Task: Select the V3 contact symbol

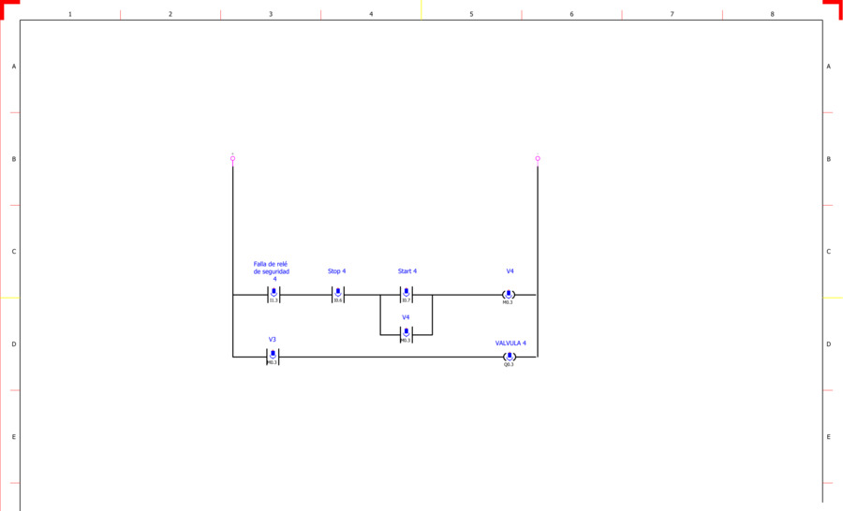Action: tap(273, 357)
